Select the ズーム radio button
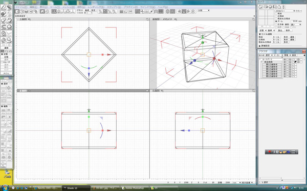 click(276, 21)
